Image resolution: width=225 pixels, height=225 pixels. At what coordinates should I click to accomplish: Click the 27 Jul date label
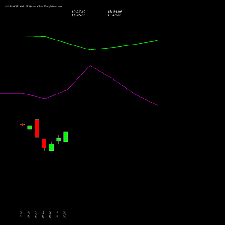coord(64,215)
